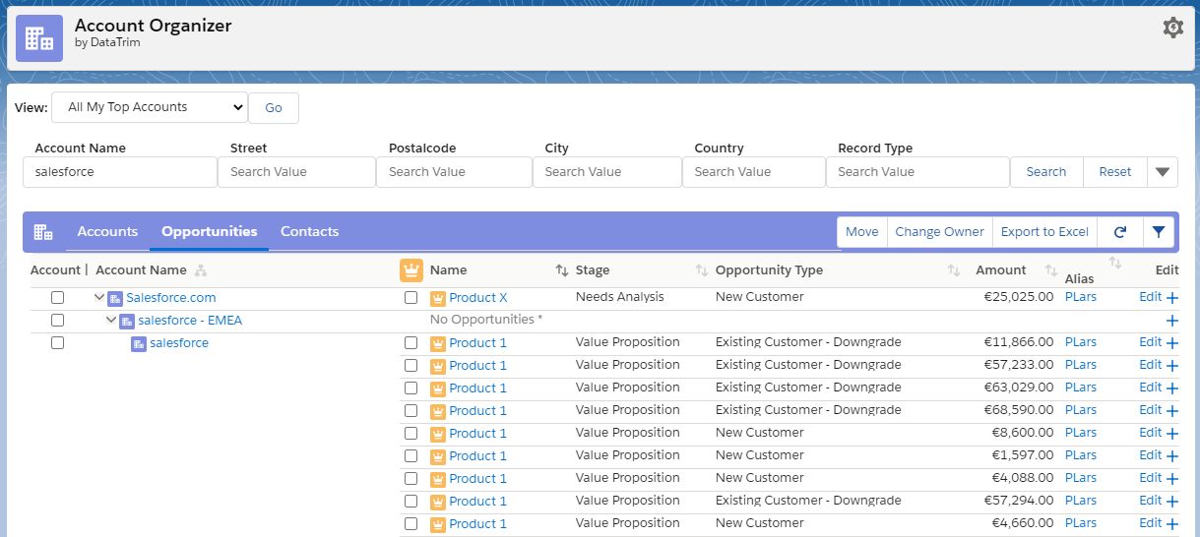Click plus icon on No Opportunities row
Screen dimensions: 1200x537
1171,321
